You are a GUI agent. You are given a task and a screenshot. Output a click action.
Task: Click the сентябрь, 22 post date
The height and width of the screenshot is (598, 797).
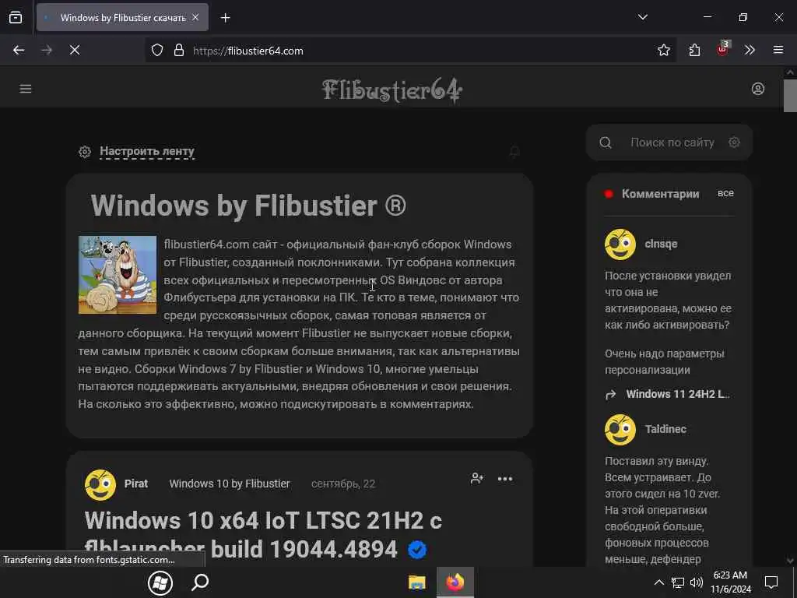point(343,484)
